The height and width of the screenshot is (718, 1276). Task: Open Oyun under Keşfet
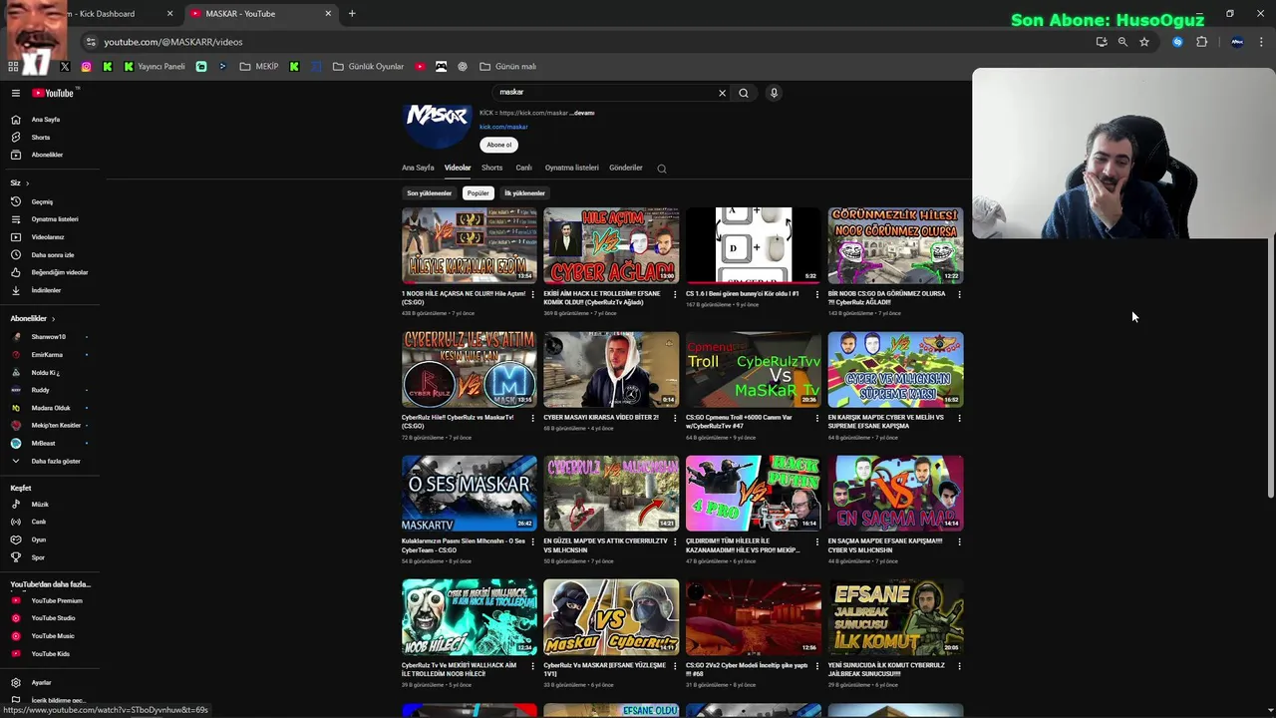tap(38, 539)
